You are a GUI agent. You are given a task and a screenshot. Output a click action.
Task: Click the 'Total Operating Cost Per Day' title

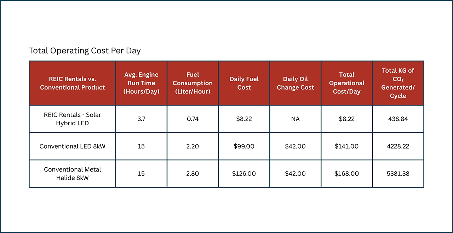point(85,51)
